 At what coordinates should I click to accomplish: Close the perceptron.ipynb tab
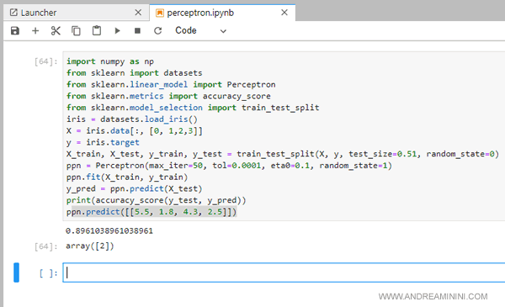tap(284, 13)
